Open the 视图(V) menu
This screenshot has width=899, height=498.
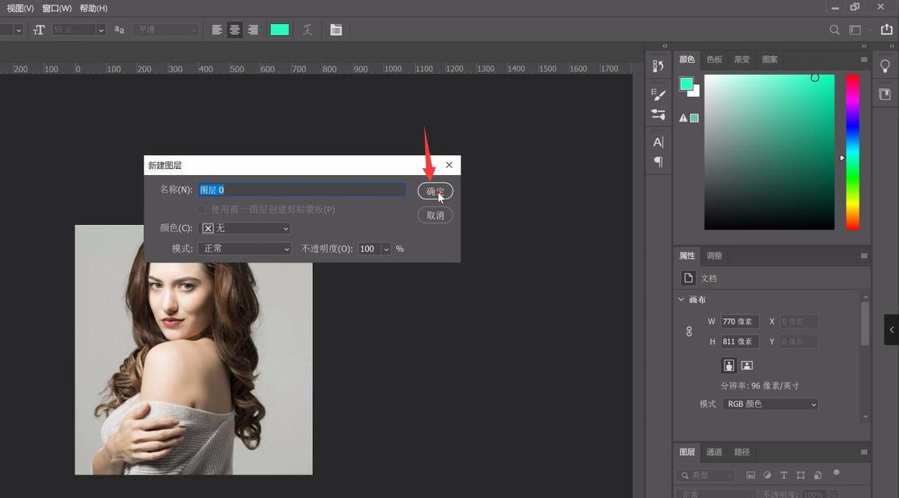click(x=20, y=8)
